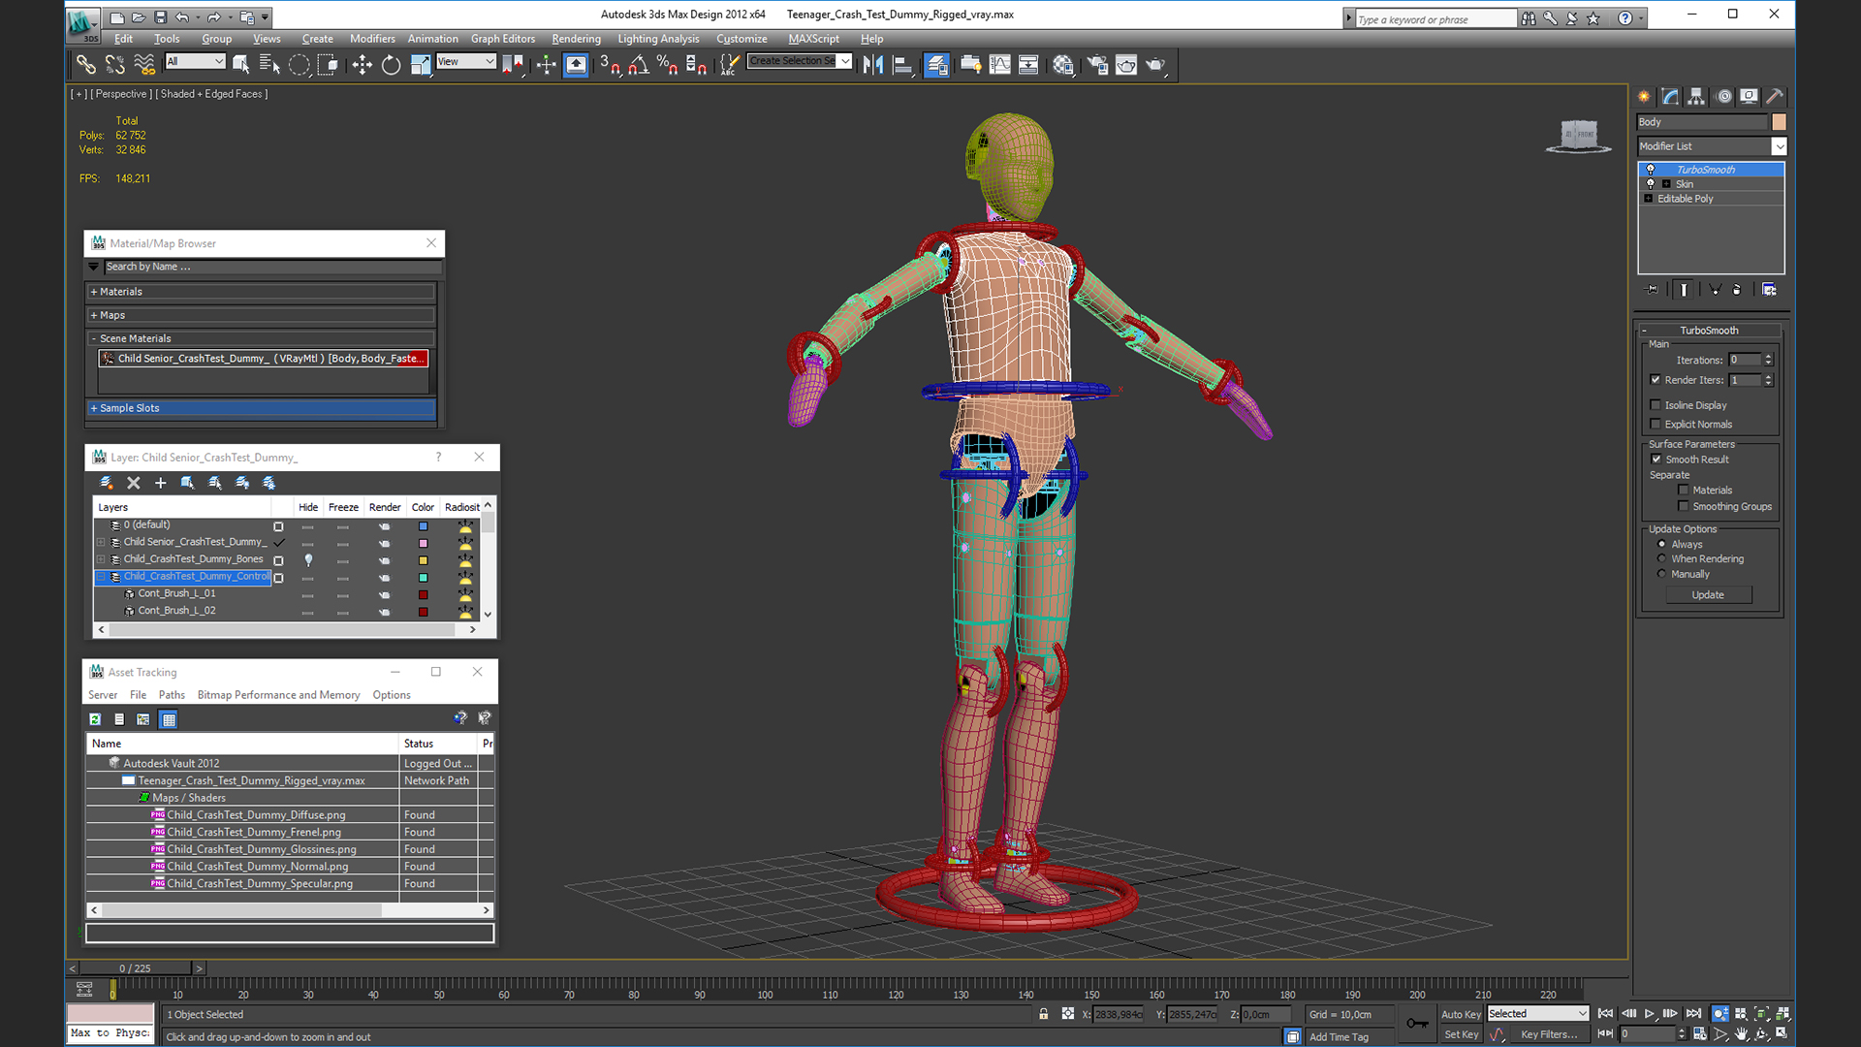Image resolution: width=1861 pixels, height=1047 pixels.
Task: Switch to the Hierarchy command panel
Action: point(1696,96)
